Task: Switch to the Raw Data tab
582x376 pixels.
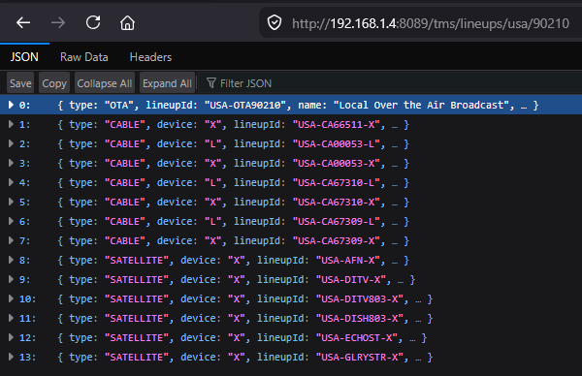Action: coord(84,57)
